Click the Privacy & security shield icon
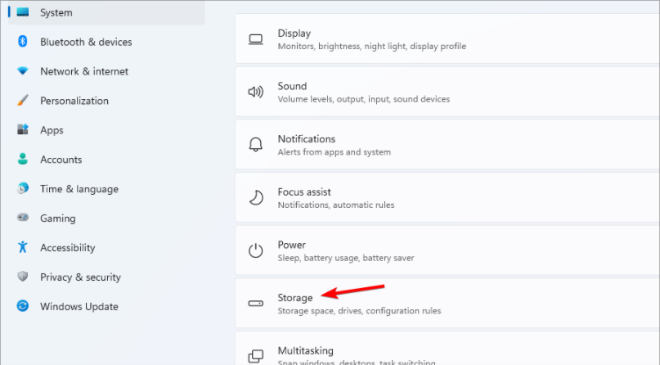The width and height of the screenshot is (660, 365). (x=23, y=277)
